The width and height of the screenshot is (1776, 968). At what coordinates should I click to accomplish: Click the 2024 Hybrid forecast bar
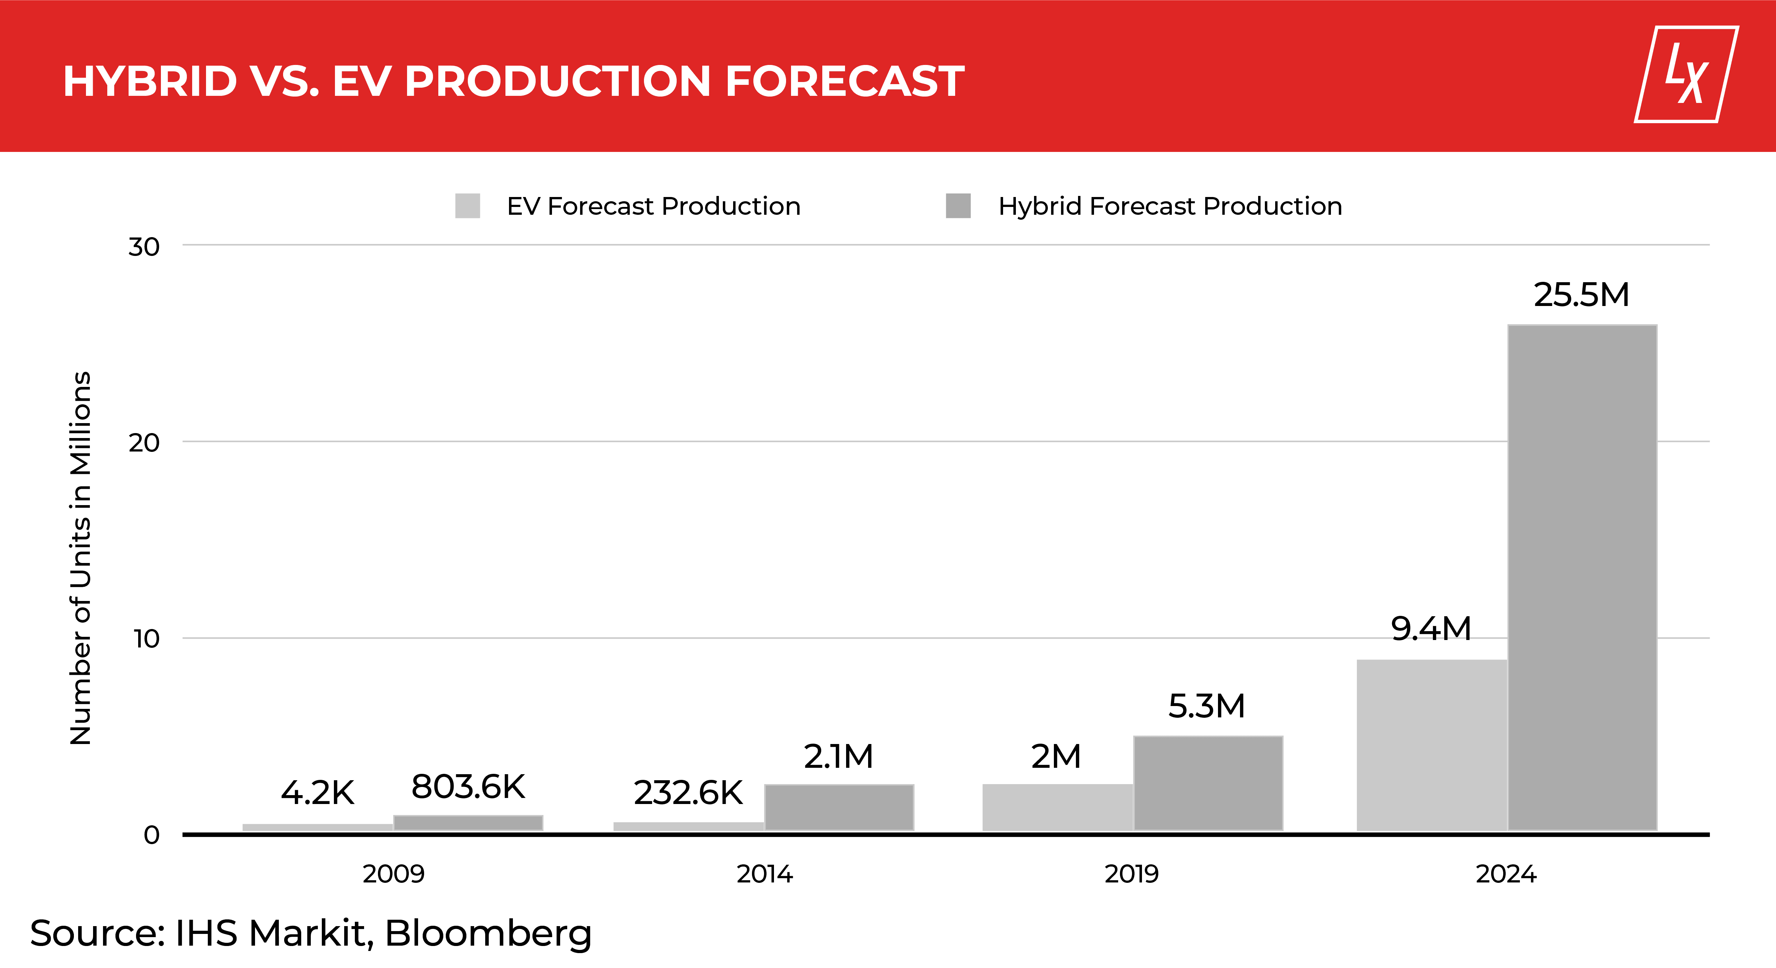1582,577
